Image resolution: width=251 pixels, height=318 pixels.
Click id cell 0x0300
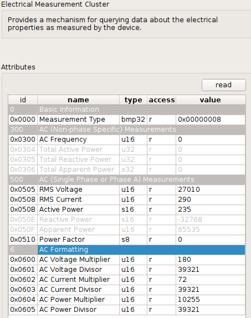[23, 140]
